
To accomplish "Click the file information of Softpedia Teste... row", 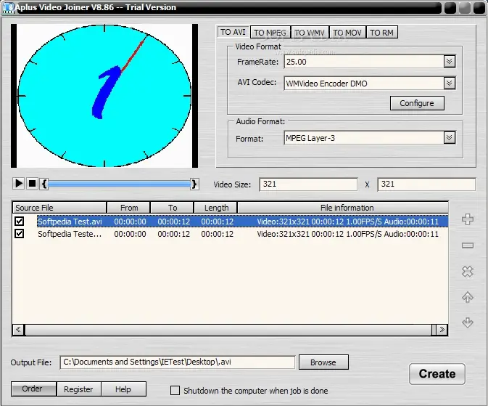I will pos(347,234).
